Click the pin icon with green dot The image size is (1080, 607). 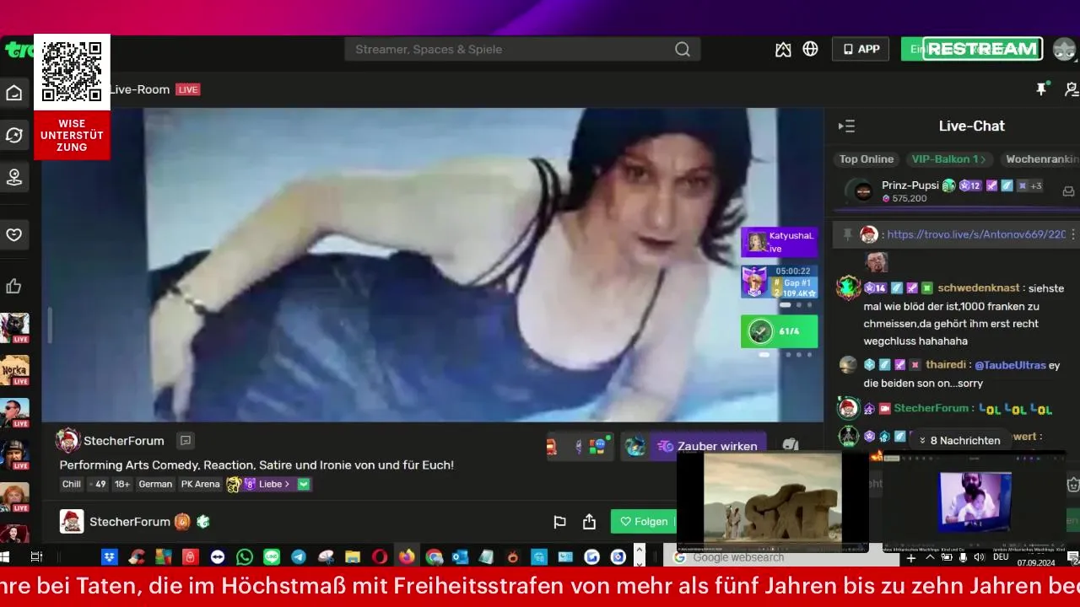(x=1042, y=89)
